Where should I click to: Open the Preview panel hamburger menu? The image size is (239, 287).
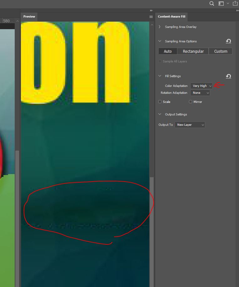[151, 17]
